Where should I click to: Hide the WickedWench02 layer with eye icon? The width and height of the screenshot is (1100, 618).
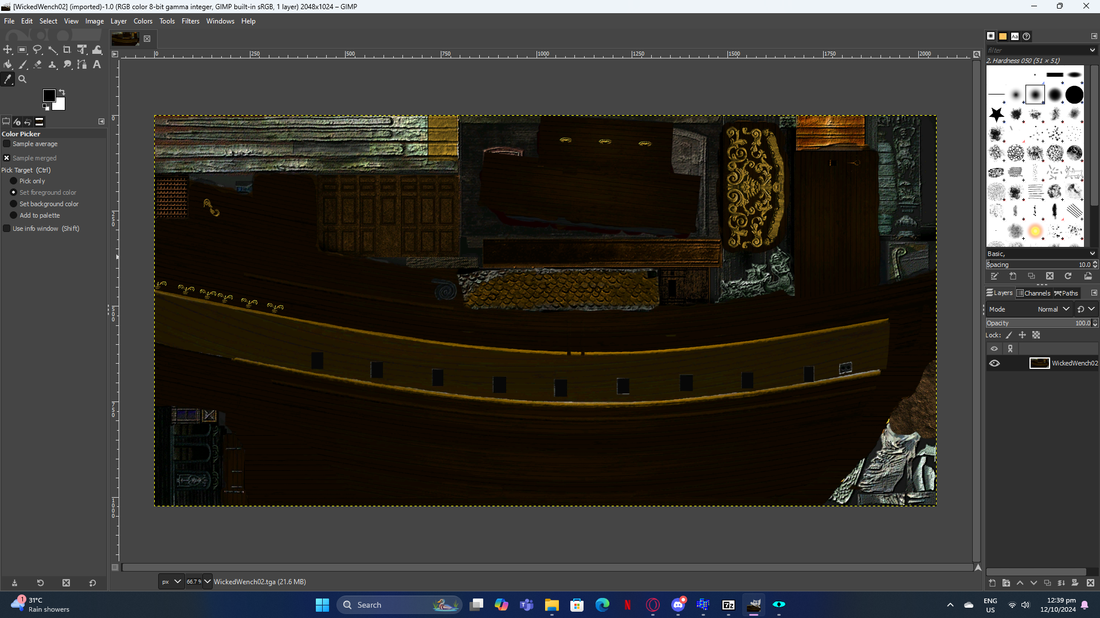coord(995,363)
